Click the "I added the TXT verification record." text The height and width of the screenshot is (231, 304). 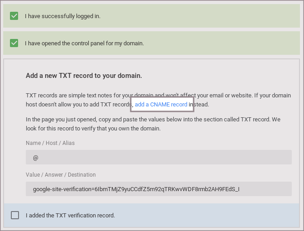tap(70, 215)
